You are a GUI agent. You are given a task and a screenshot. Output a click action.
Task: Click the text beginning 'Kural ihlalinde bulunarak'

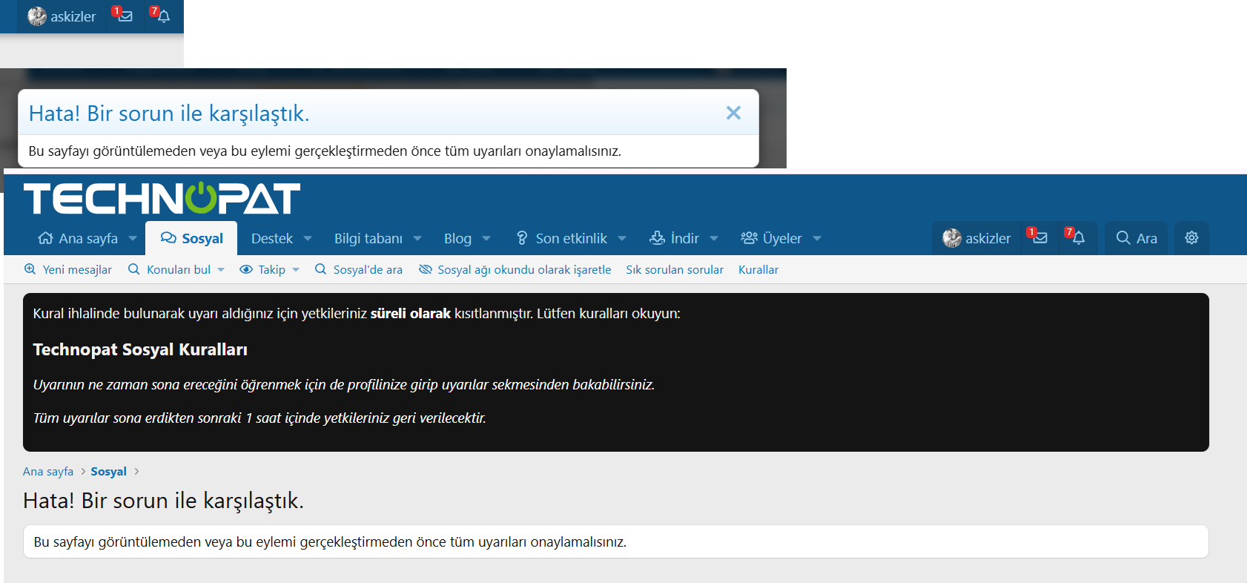(357, 313)
